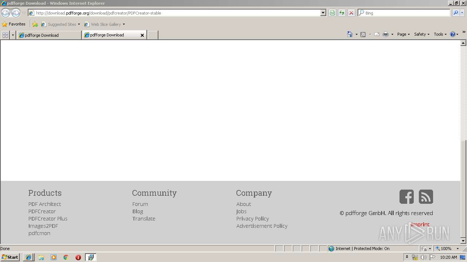Click the taskbar clock showing 10:20 AM
This screenshot has width=467, height=262.
point(448,257)
